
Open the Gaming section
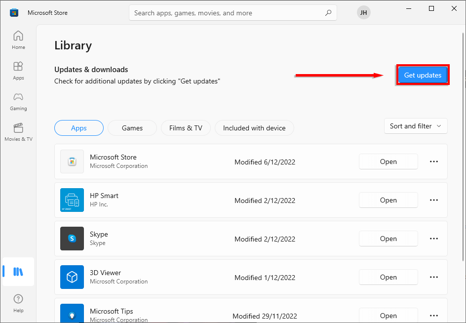click(18, 101)
